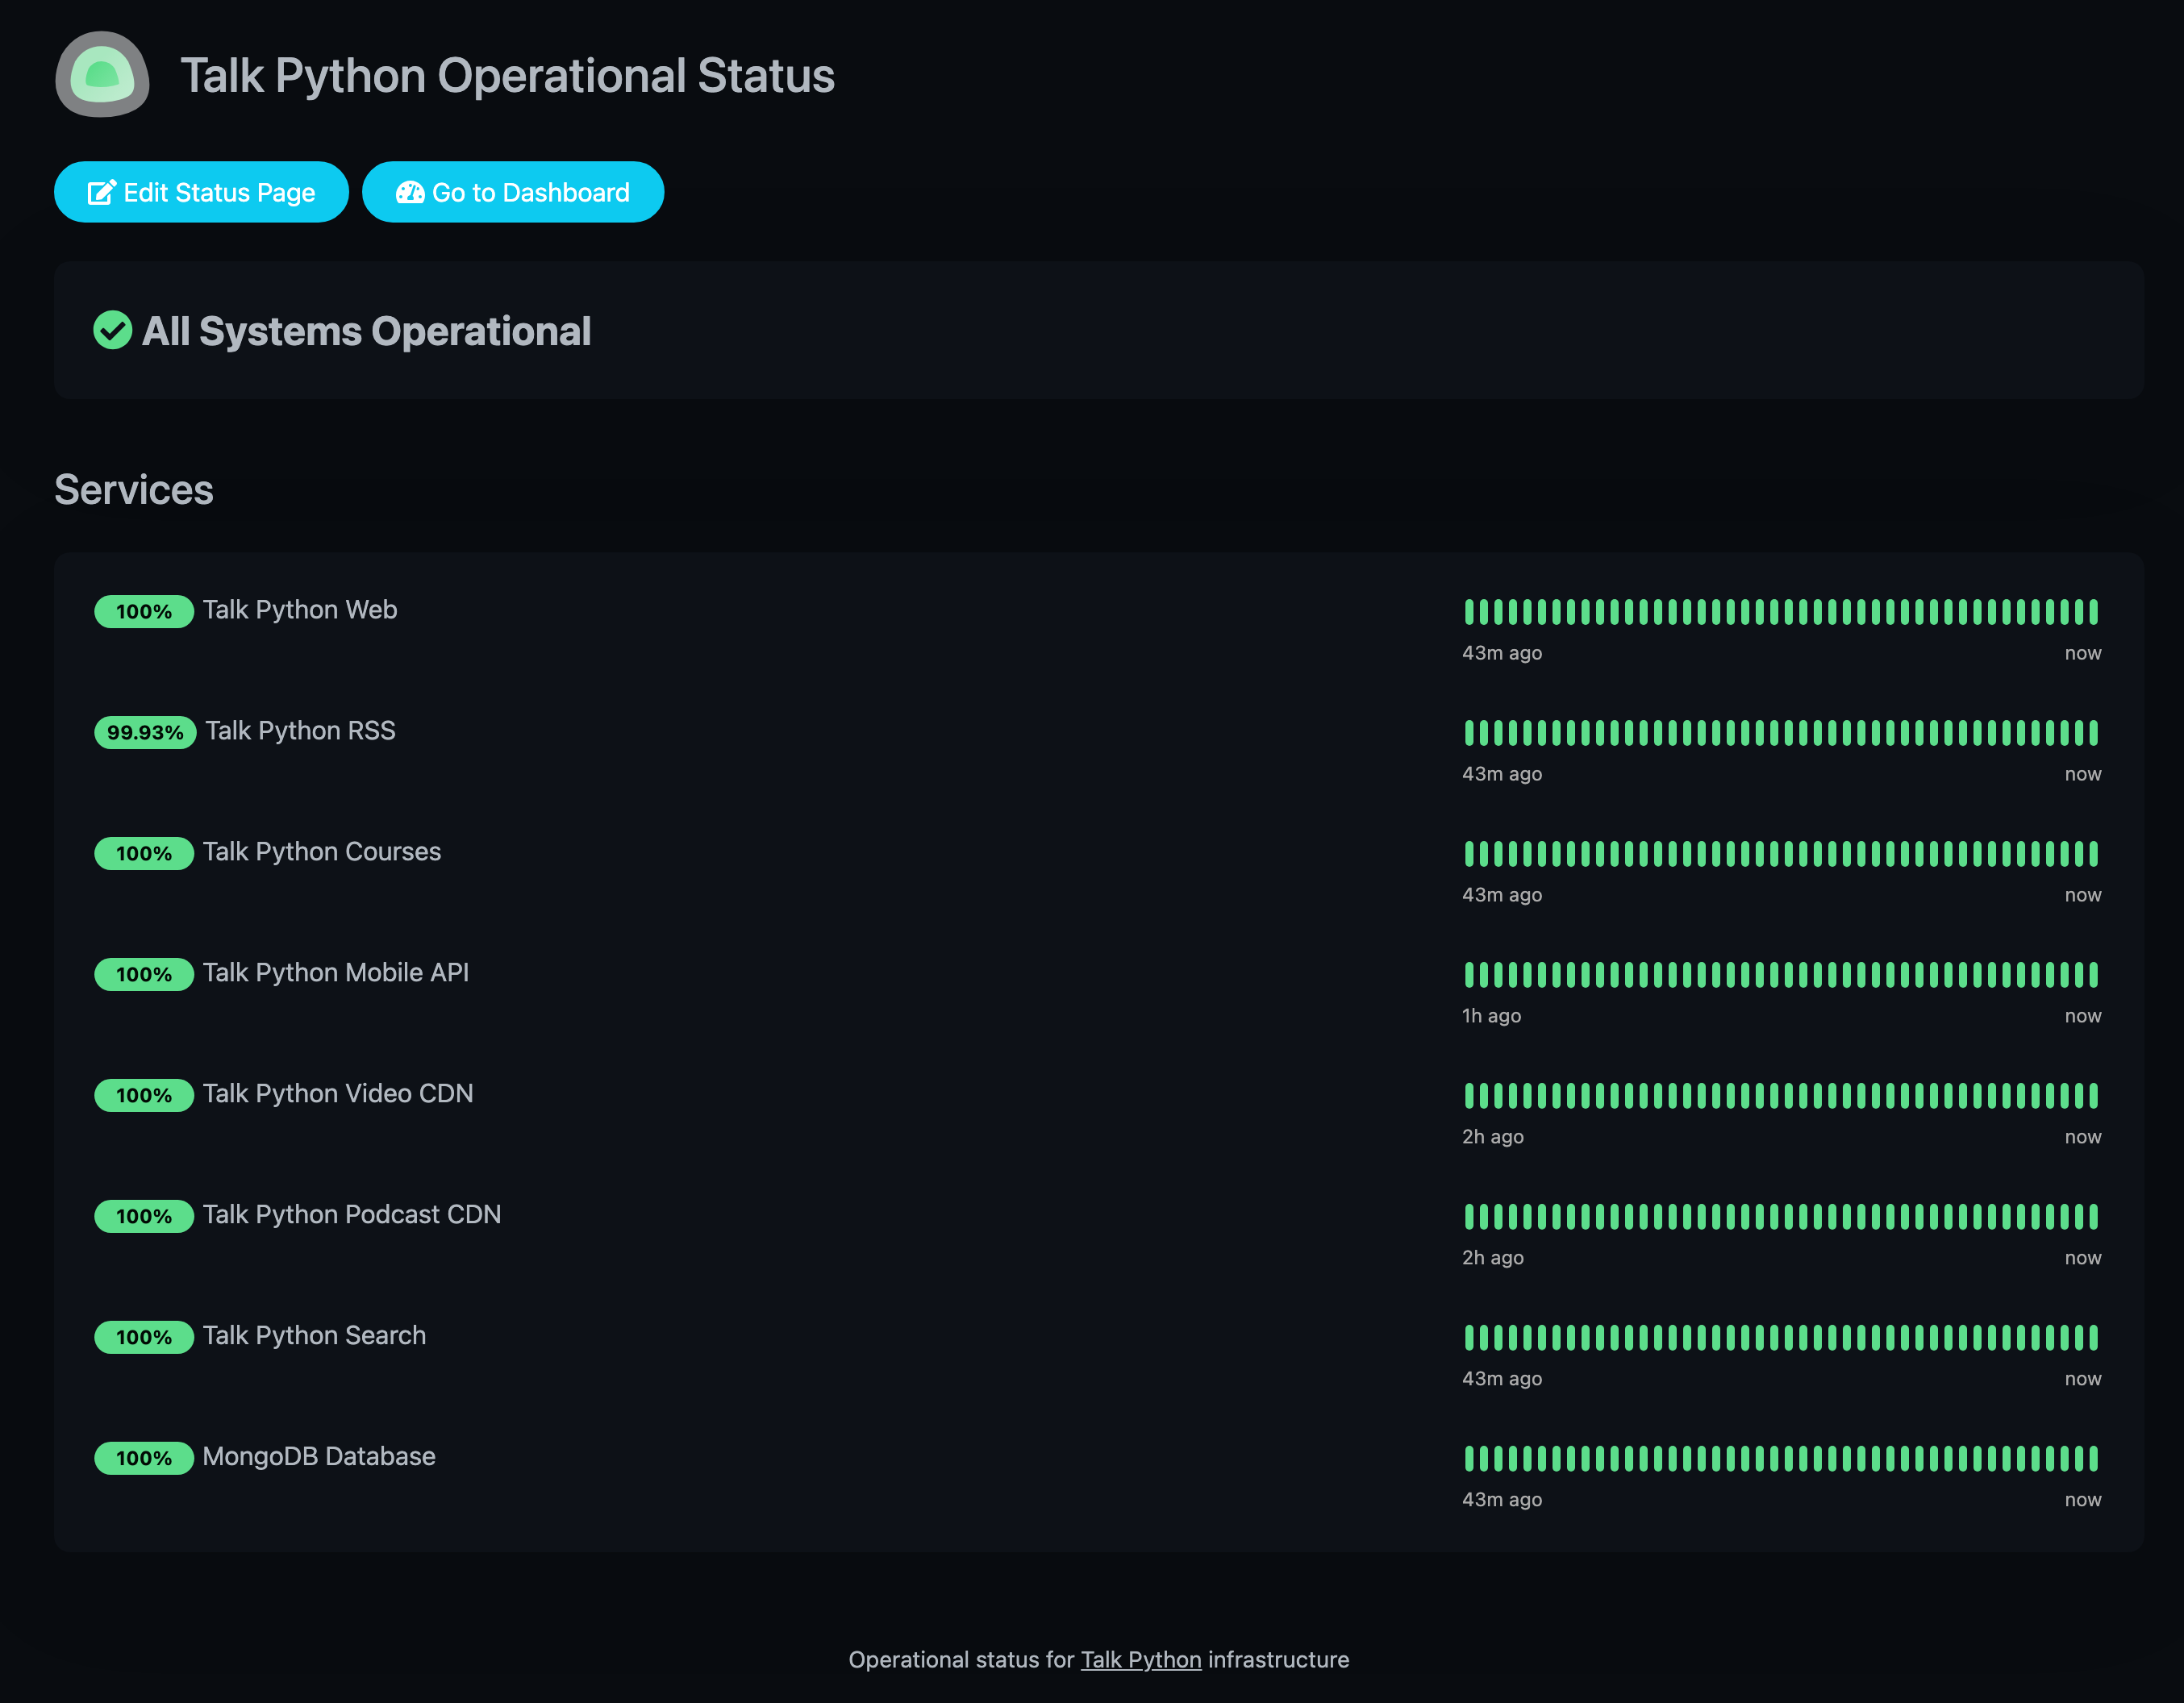This screenshot has height=1703, width=2184.
Task: Click the uptime heartbeat bar for Talk Python Podcast CDN
Action: tap(1781, 1216)
